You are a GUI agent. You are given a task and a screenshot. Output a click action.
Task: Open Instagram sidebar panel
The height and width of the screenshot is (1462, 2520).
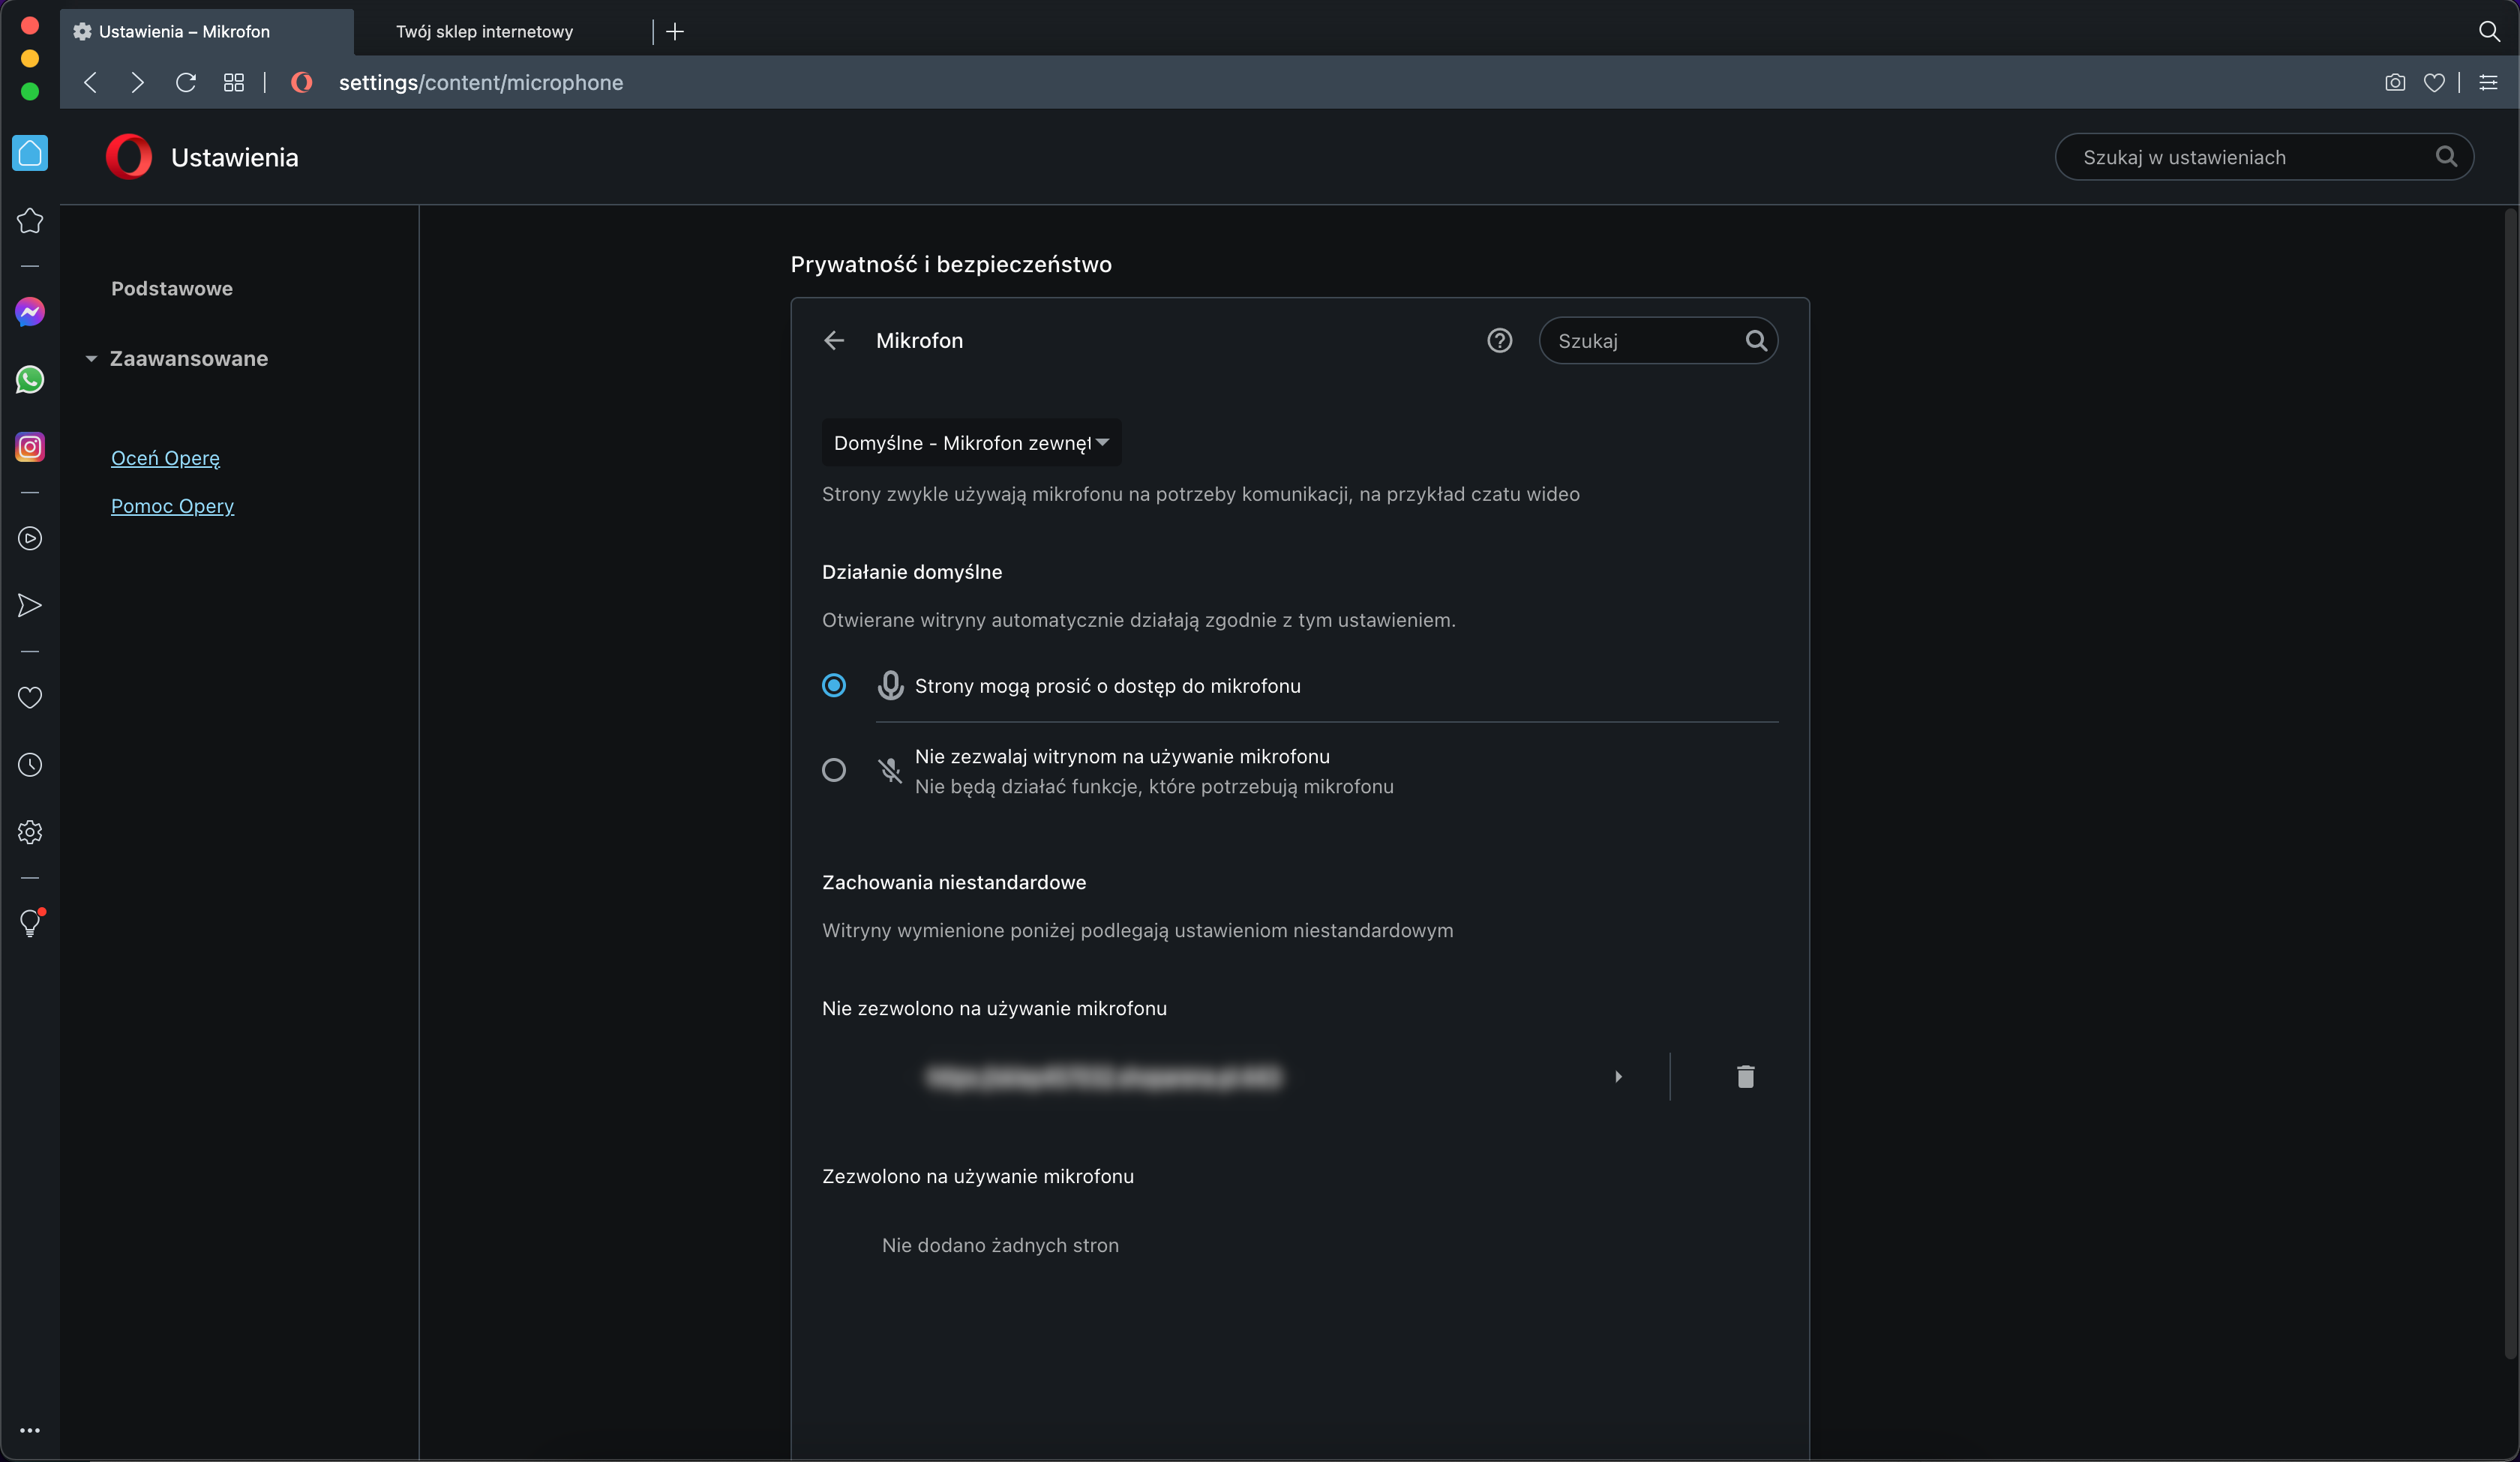[x=30, y=447]
